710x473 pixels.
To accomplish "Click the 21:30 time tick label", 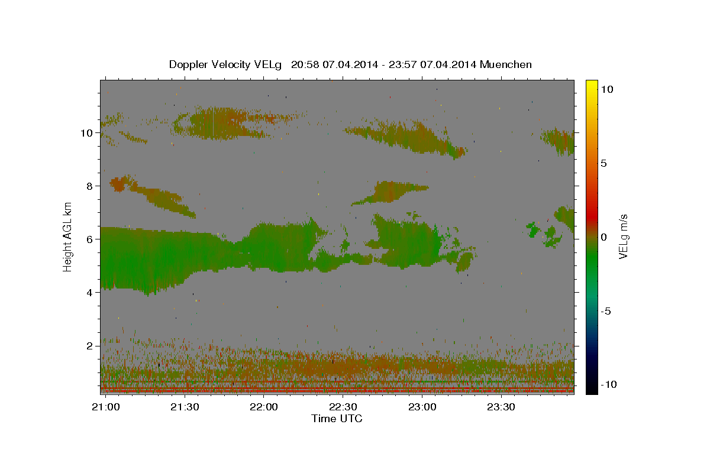I will (185, 407).
